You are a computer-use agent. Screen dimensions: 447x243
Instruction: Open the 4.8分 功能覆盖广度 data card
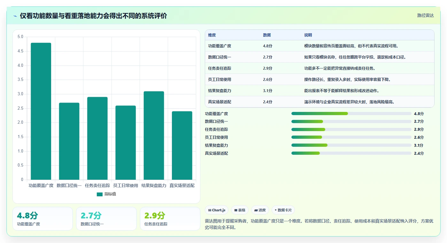click(x=42, y=219)
